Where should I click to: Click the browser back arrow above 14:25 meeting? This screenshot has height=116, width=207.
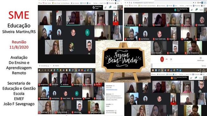click(x=125, y=3)
